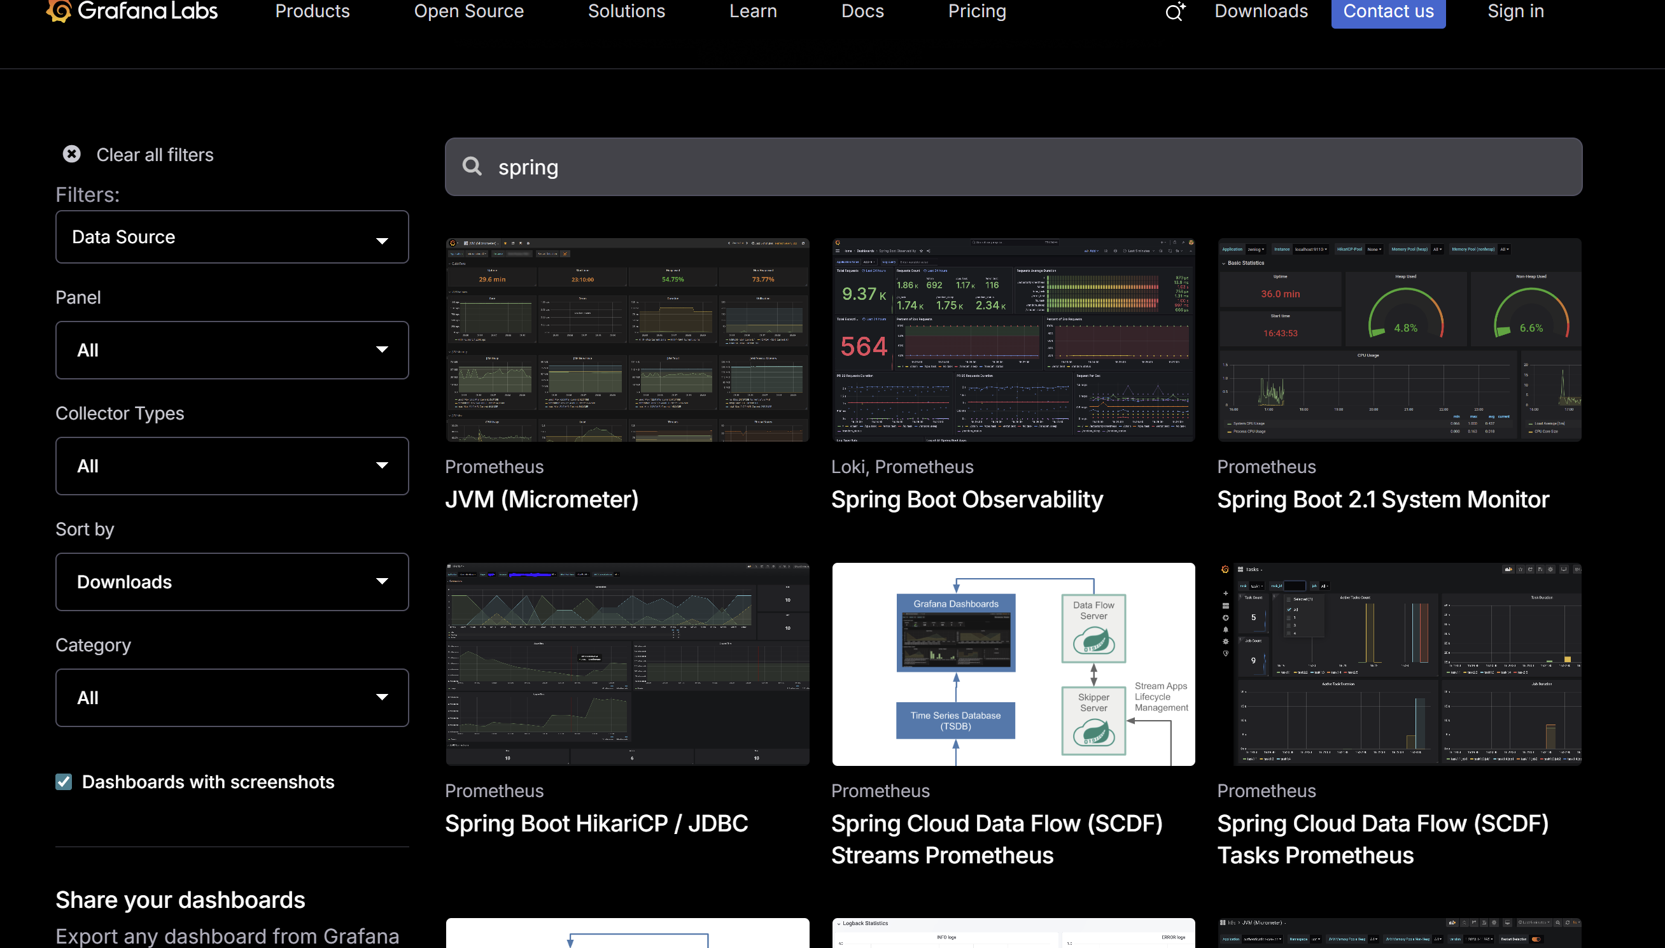
Task: Open Spring Boot Observability dashboard thumbnail
Action: [1013, 340]
